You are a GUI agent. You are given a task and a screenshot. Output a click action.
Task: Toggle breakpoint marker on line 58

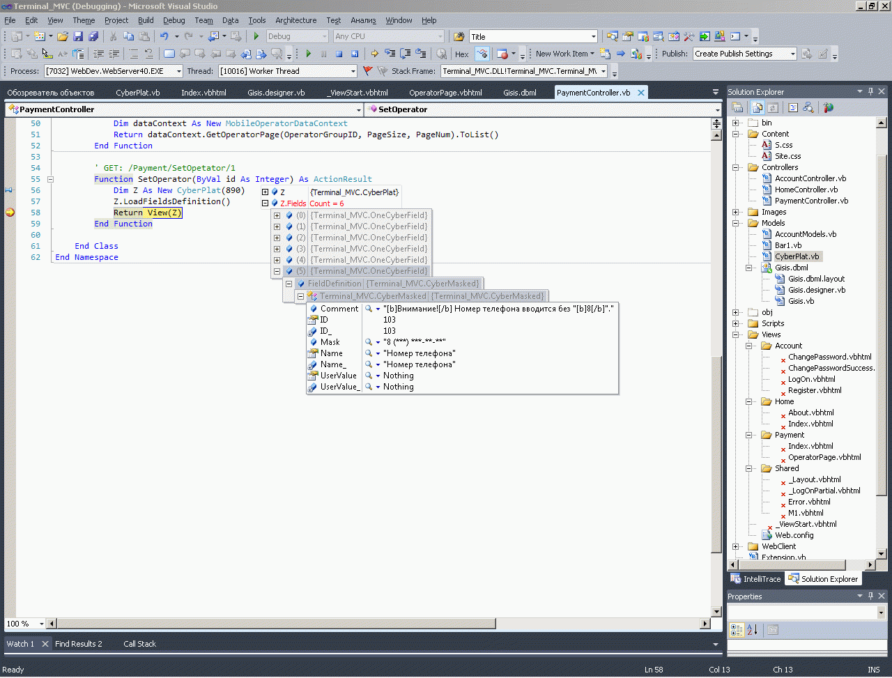coord(10,213)
